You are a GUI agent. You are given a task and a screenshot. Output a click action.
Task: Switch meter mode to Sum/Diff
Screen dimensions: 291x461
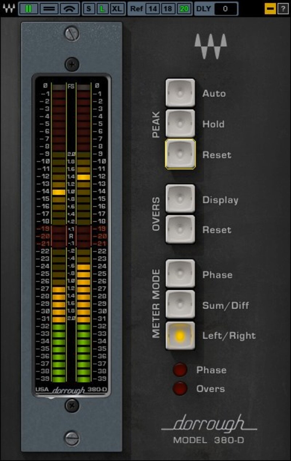(180, 305)
